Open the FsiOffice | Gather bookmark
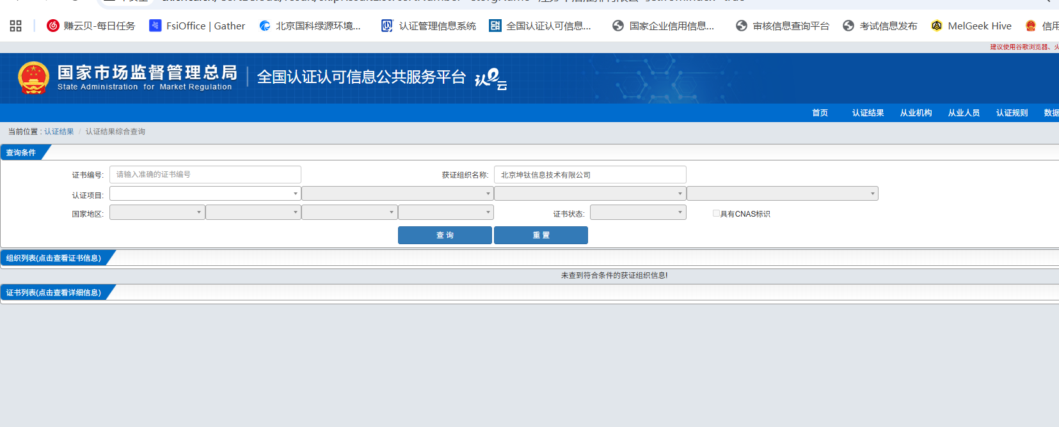The width and height of the screenshot is (1059, 427). tap(197, 26)
